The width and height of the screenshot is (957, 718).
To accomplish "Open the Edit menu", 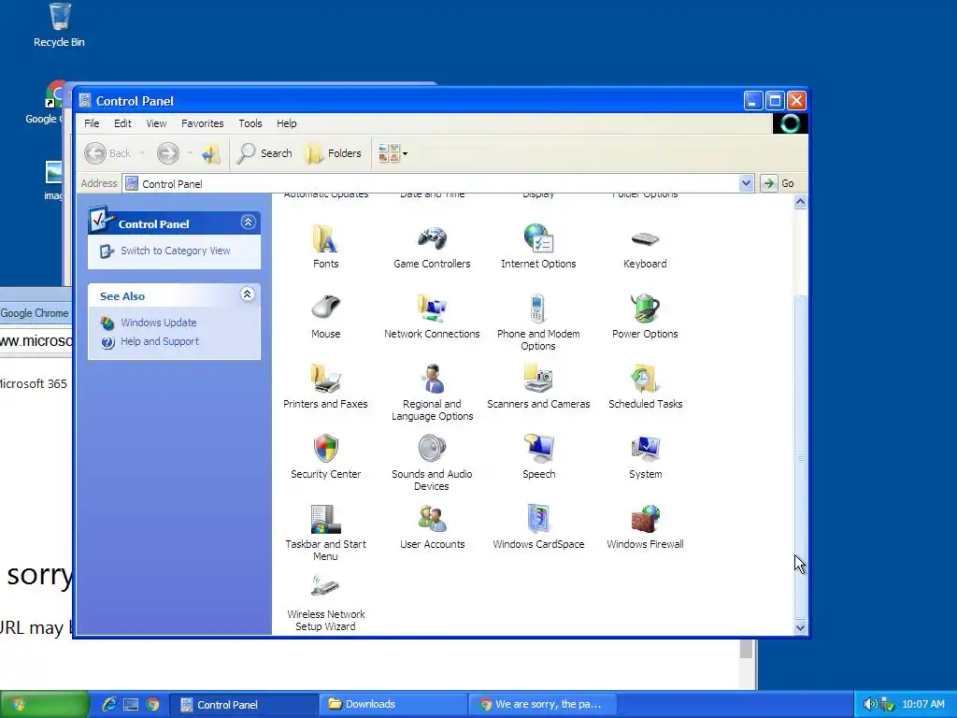I will pos(122,123).
